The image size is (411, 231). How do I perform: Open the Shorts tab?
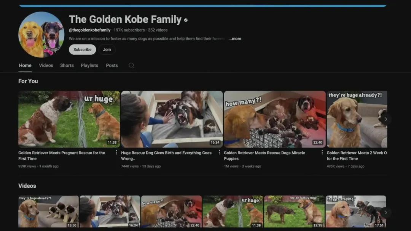[67, 65]
